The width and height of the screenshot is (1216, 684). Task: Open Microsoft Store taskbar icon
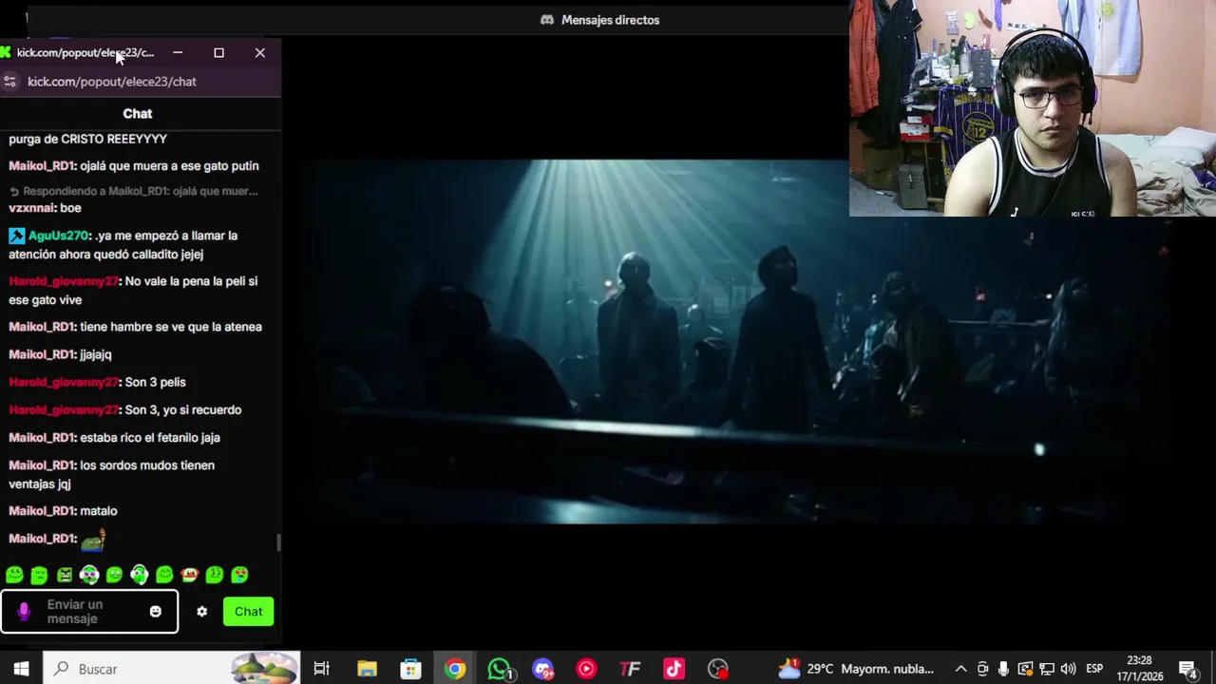tap(410, 669)
